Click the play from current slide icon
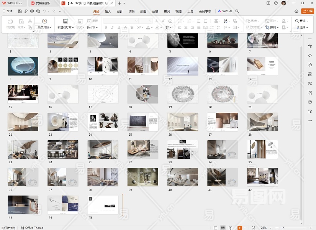The width and height of the screenshot is (316, 230). 44,21
